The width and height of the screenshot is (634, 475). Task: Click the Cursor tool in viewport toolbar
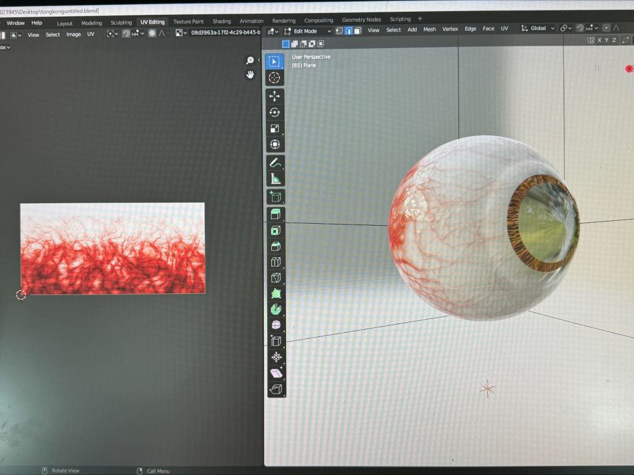275,78
